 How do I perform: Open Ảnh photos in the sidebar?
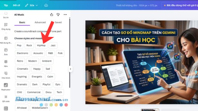6,52
